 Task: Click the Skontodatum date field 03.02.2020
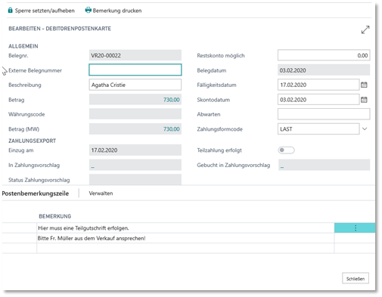pyautogui.click(x=318, y=100)
